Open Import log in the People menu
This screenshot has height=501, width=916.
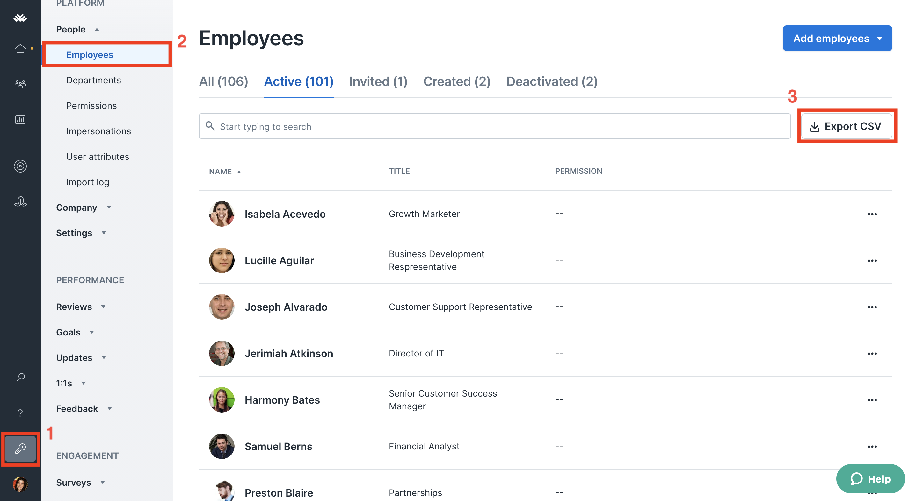87,182
